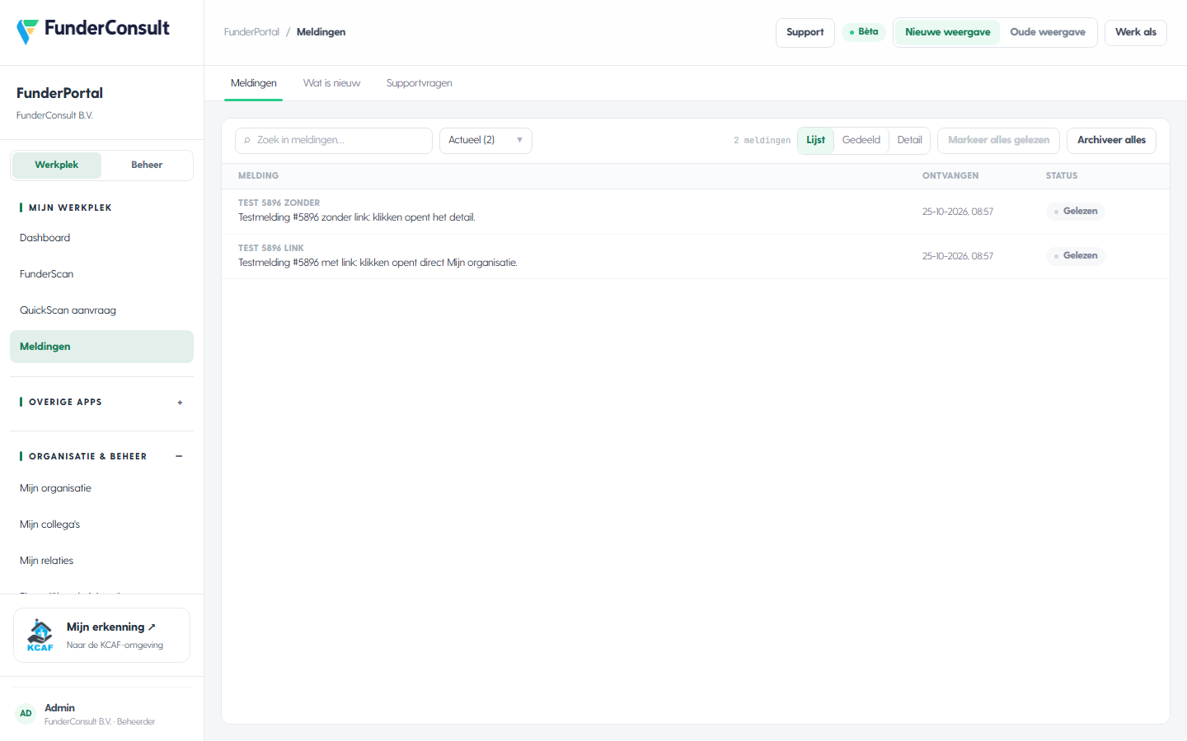The width and height of the screenshot is (1187, 741).
Task: Open the KCAF Mijn erkenning card
Action: pos(101,635)
